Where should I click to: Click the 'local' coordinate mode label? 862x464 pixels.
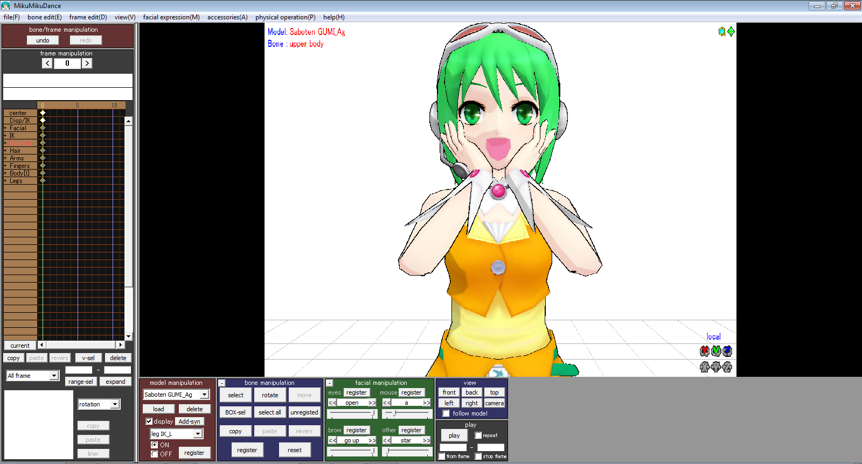pos(714,336)
